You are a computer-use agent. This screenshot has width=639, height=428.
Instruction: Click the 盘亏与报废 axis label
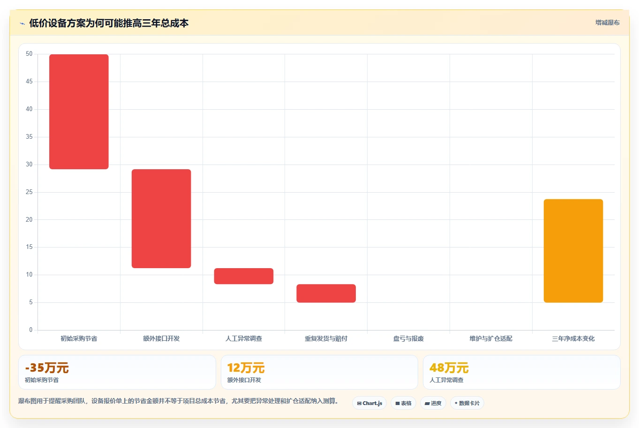[408, 338]
